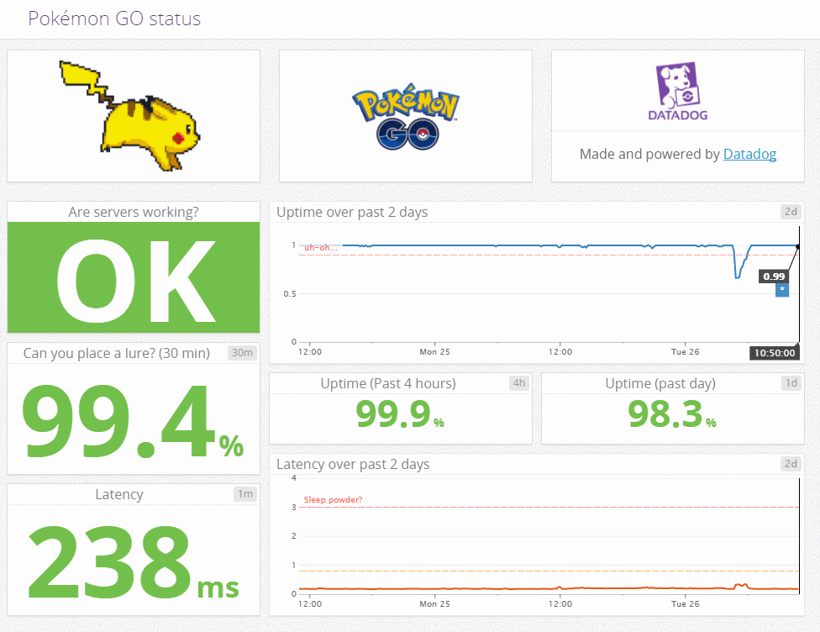Click the Pokémon GO logo

(406, 116)
